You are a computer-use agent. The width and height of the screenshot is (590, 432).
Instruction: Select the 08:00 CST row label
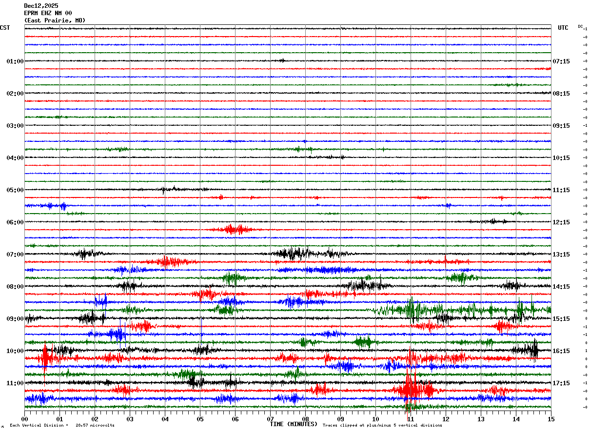pyautogui.click(x=15, y=287)
